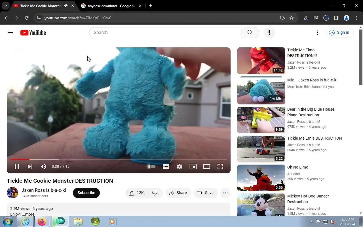Open the player settings gear
This screenshot has height=227, width=363.
click(180, 167)
